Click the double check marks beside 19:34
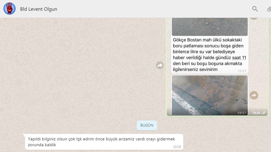Viewport: 271px width, 152px height. (x=264, y=113)
